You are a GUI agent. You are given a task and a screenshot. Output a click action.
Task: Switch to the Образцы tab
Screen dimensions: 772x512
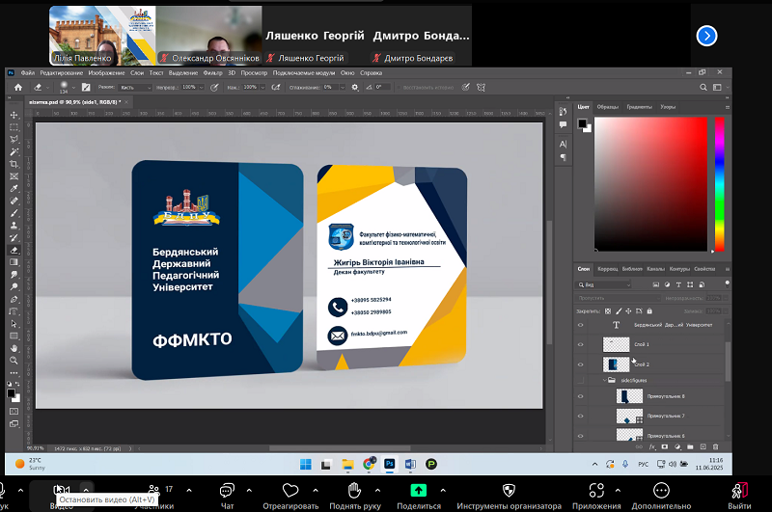pos(608,107)
